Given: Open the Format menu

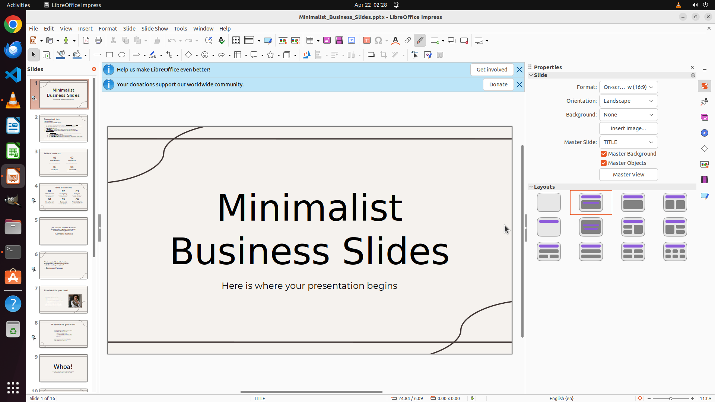Looking at the screenshot, I should (x=108, y=29).
